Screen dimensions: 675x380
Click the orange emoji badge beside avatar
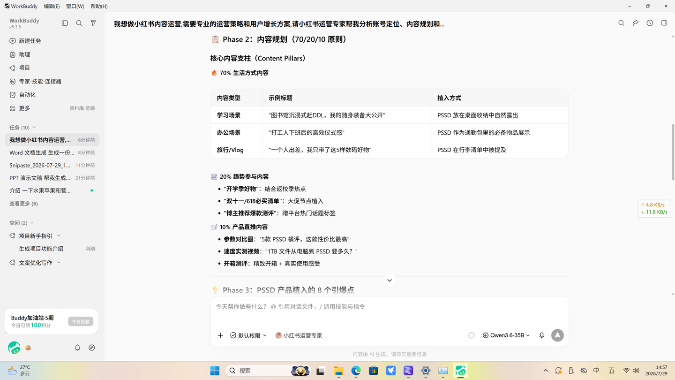(28, 348)
